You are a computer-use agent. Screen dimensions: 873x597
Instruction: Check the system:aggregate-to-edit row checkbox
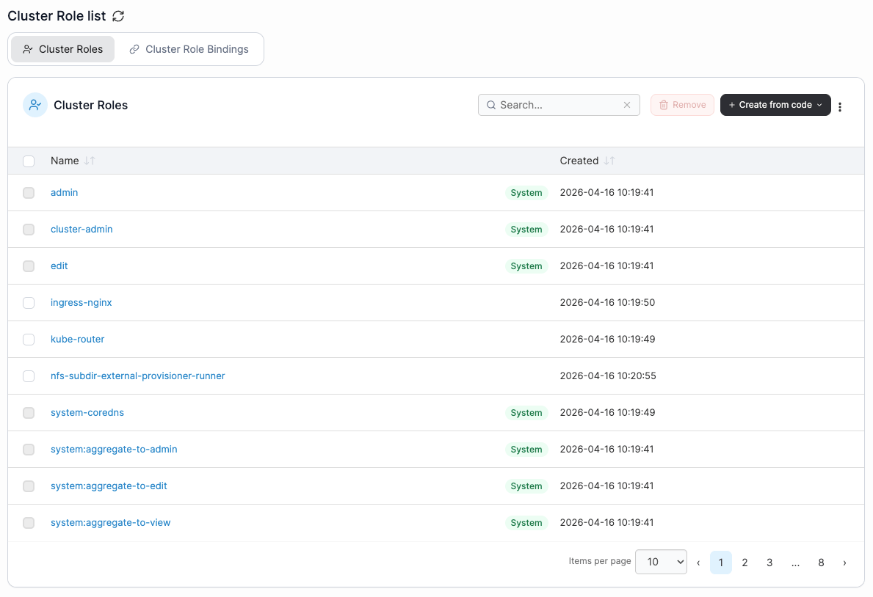(x=29, y=486)
